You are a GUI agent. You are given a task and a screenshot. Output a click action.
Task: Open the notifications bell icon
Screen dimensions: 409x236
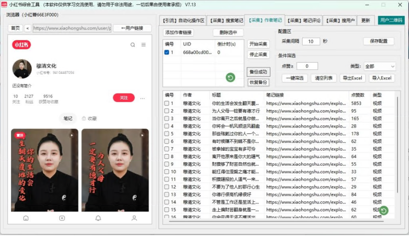[x=98, y=218]
